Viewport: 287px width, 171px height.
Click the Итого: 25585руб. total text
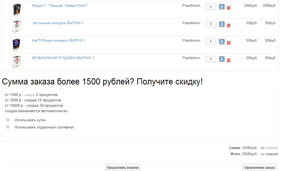(254, 154)
